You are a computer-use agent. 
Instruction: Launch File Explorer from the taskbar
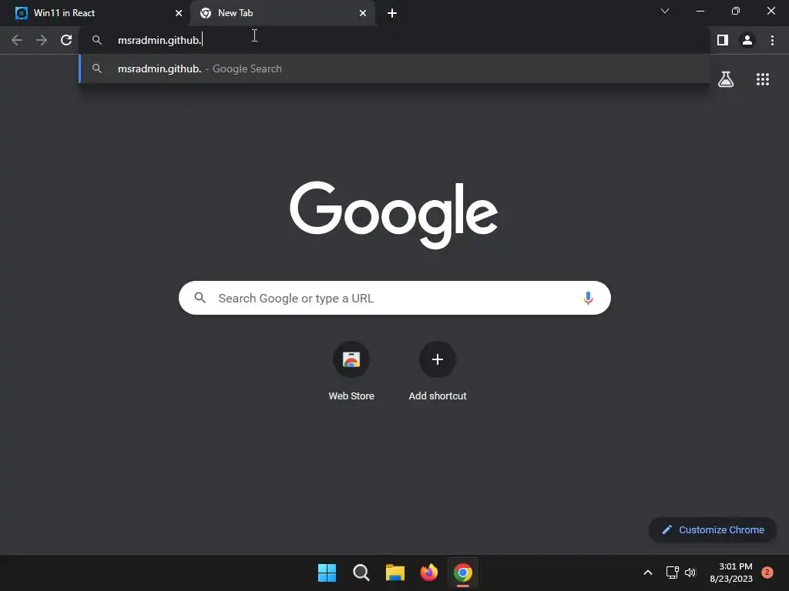[395, 573]
